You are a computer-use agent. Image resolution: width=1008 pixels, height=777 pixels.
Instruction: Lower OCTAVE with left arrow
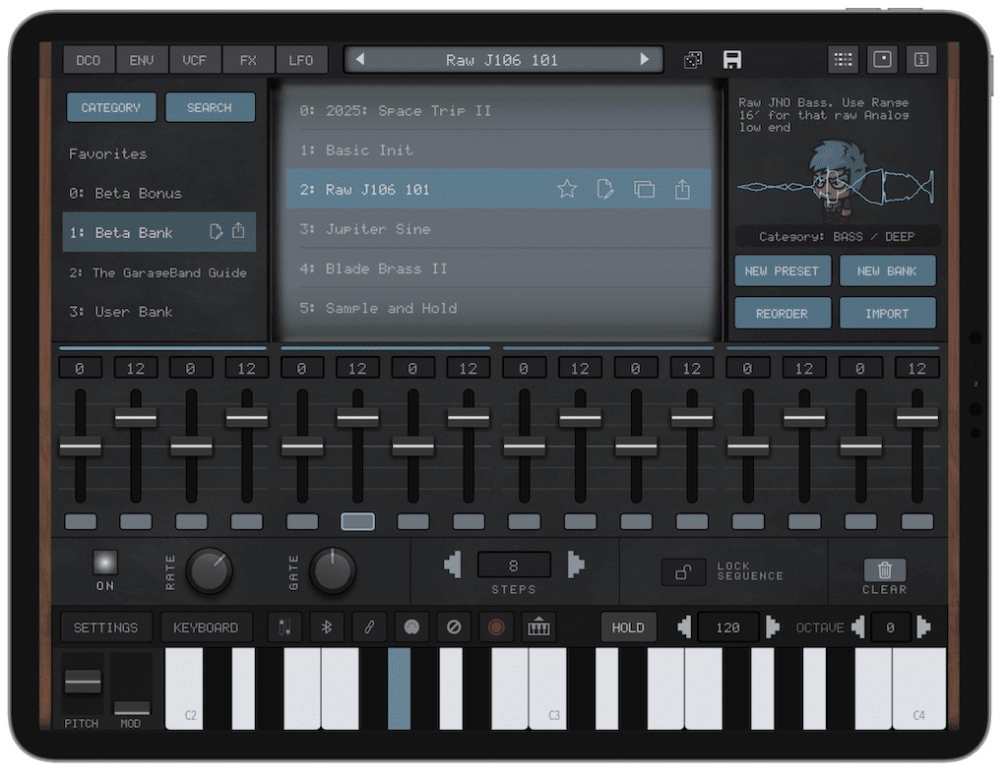857,627
